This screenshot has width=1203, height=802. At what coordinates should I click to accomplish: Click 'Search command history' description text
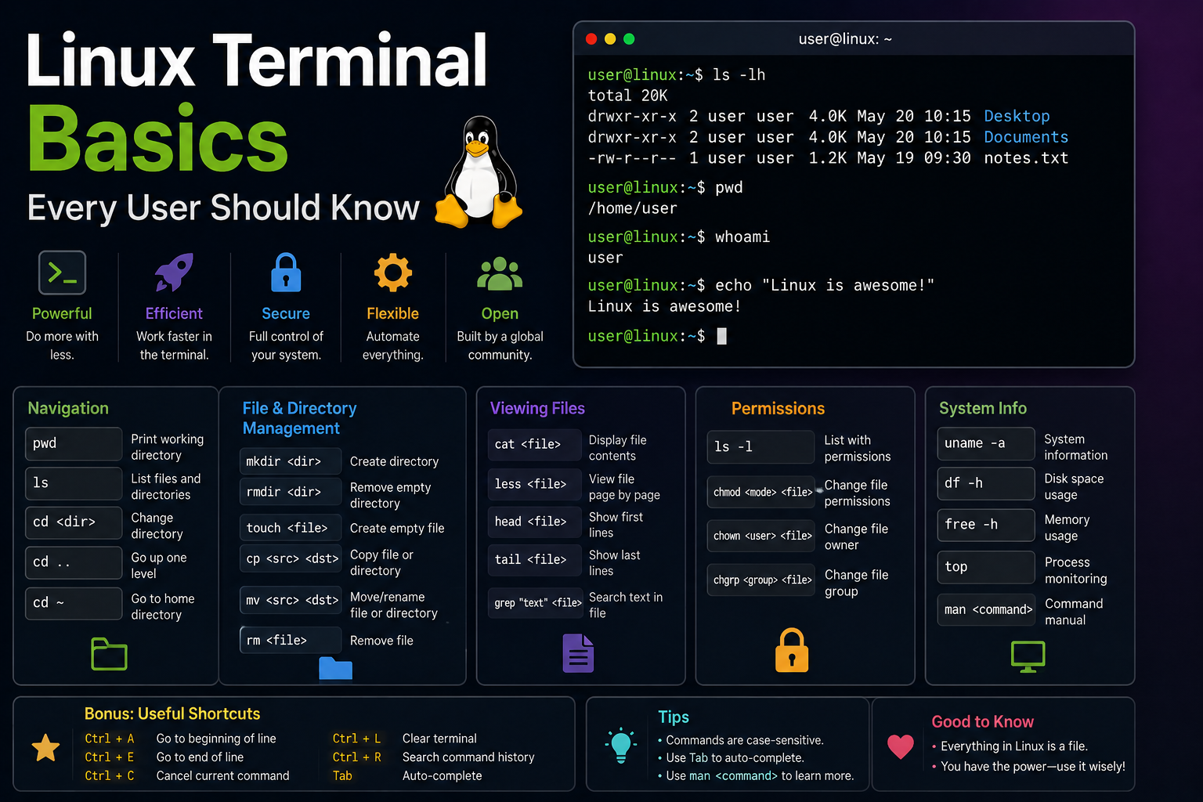click(468, 757)
